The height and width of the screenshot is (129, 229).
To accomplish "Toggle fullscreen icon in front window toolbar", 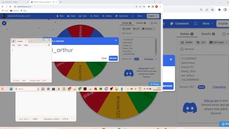I will (x=133, y=16).
